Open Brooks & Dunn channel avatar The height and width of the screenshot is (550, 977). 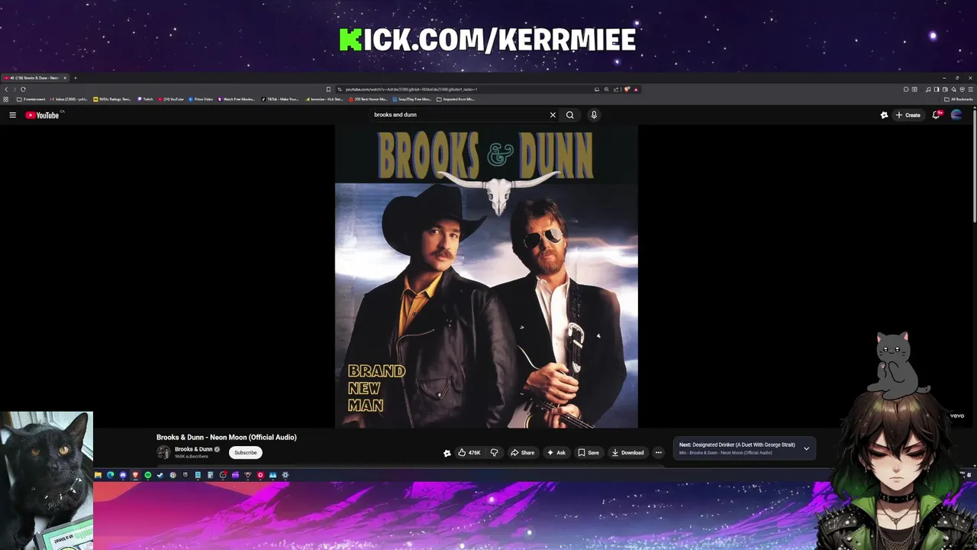163,452
